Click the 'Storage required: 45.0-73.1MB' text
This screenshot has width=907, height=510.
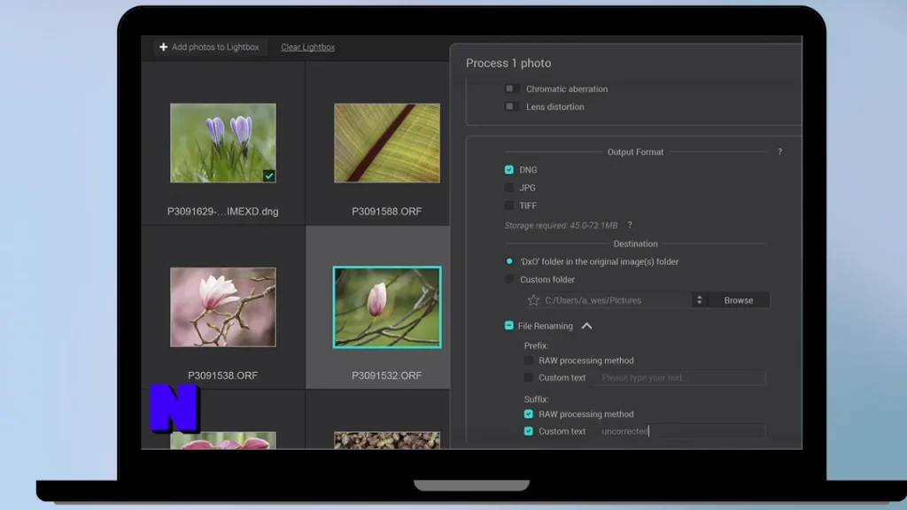point(561,226)
